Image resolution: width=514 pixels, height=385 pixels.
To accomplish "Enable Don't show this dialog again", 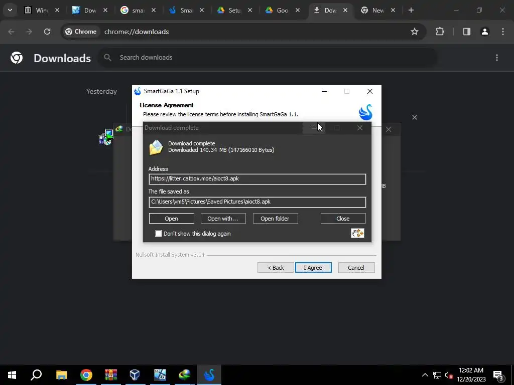I will pyautogui.click(x=158, y=234).
